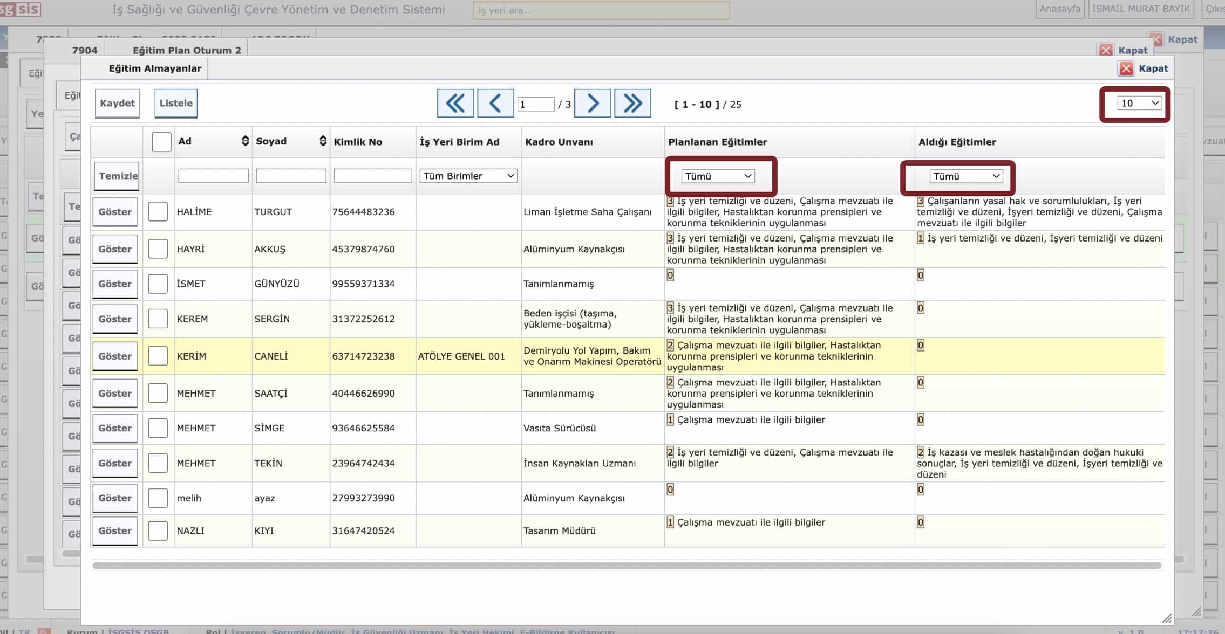Click the Ad column sort arrows
This screenshot has height=634, width=1225.
[245, 141]
